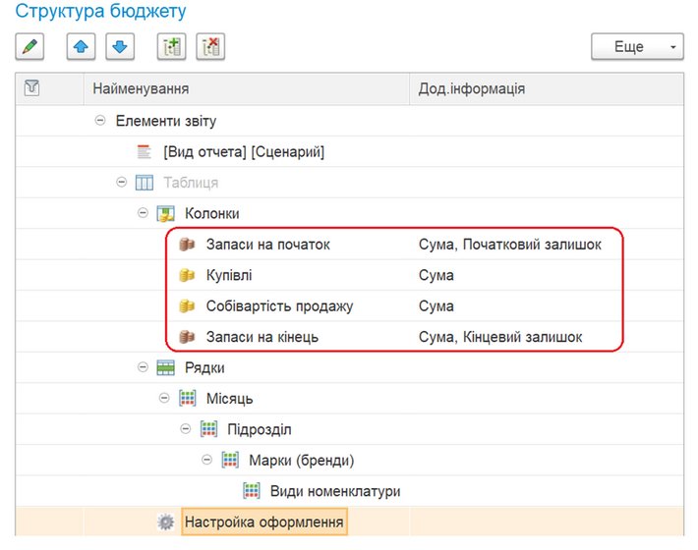Move element down with blue down arrow
Screen dimensions: 698x550
coord(120,46)
